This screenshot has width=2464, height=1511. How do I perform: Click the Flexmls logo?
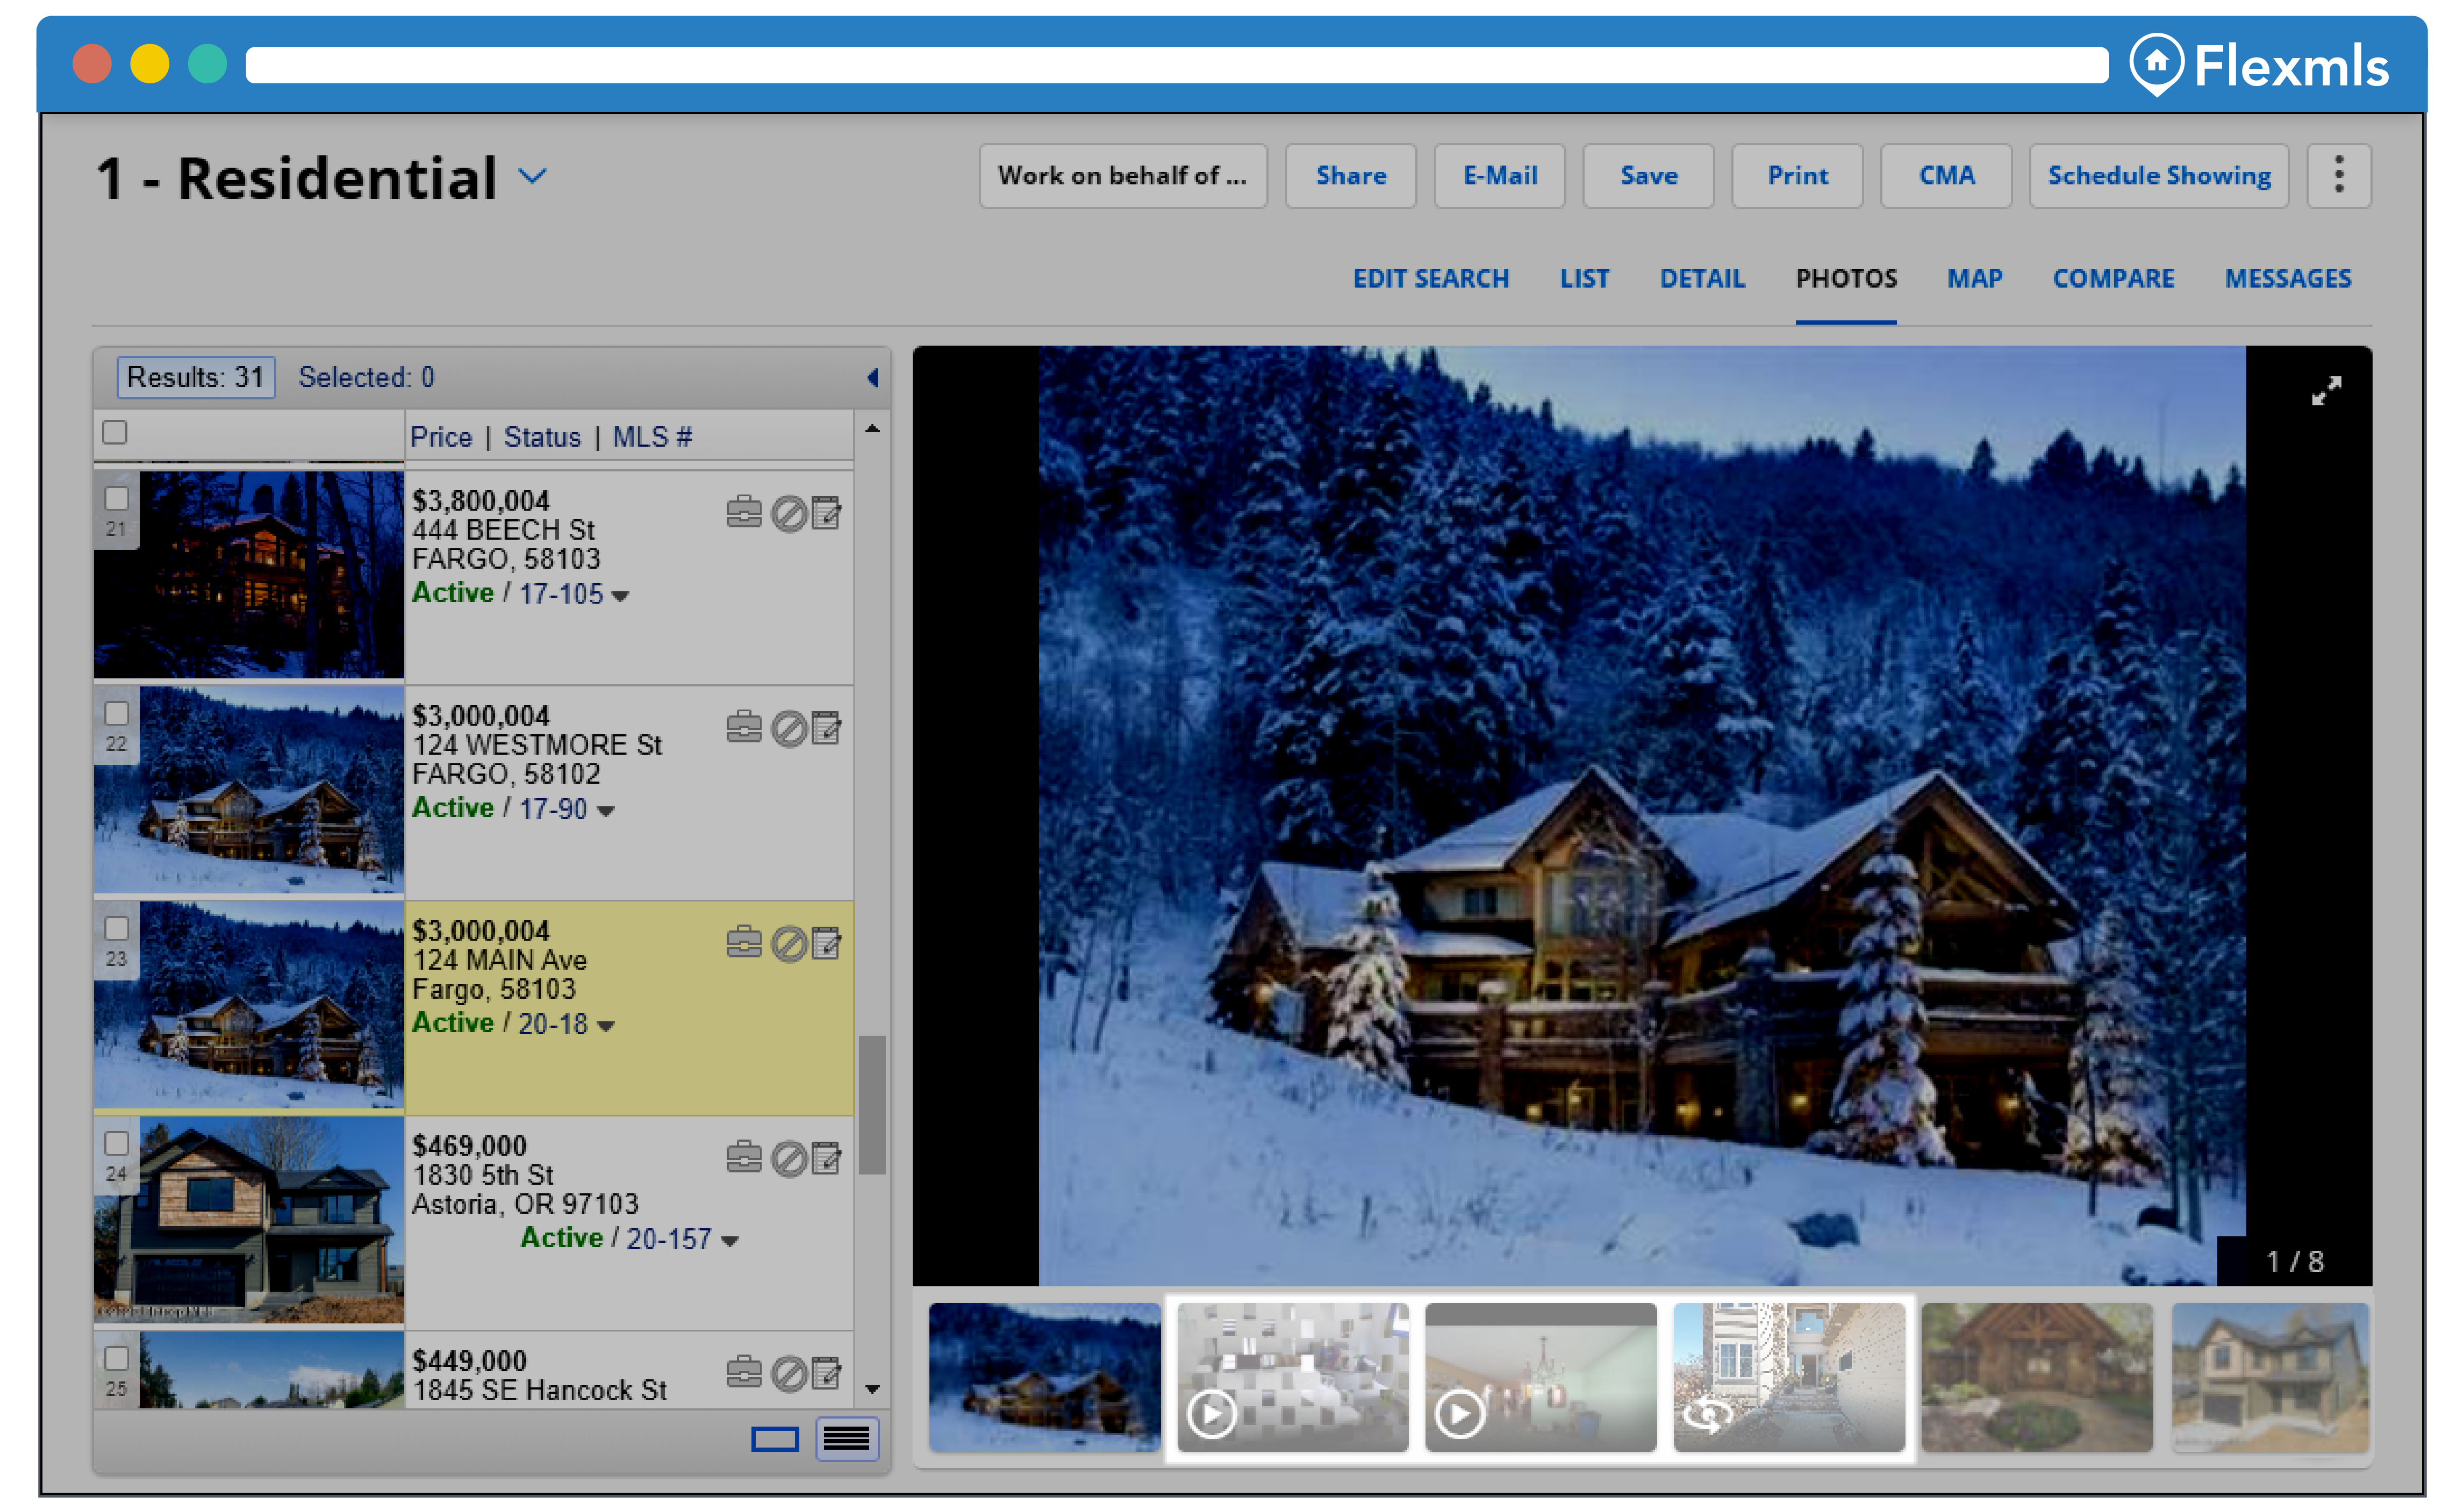click(x=2258, y=65)
